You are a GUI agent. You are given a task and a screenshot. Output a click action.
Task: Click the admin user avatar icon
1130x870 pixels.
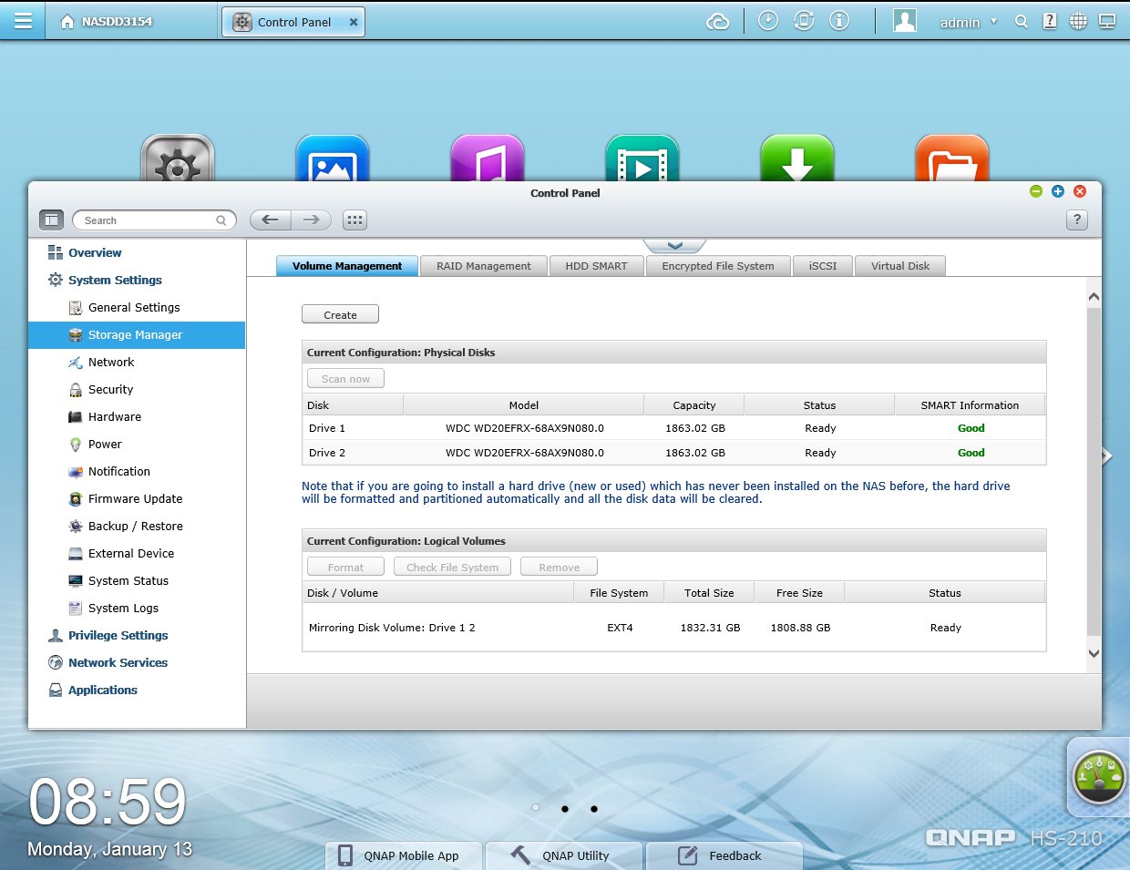tap(905, 21)
